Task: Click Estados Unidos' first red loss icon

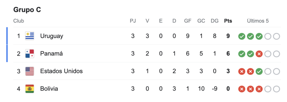Action: 242,71
